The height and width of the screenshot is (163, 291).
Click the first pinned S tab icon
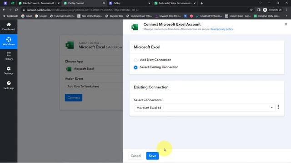point(5,3)
